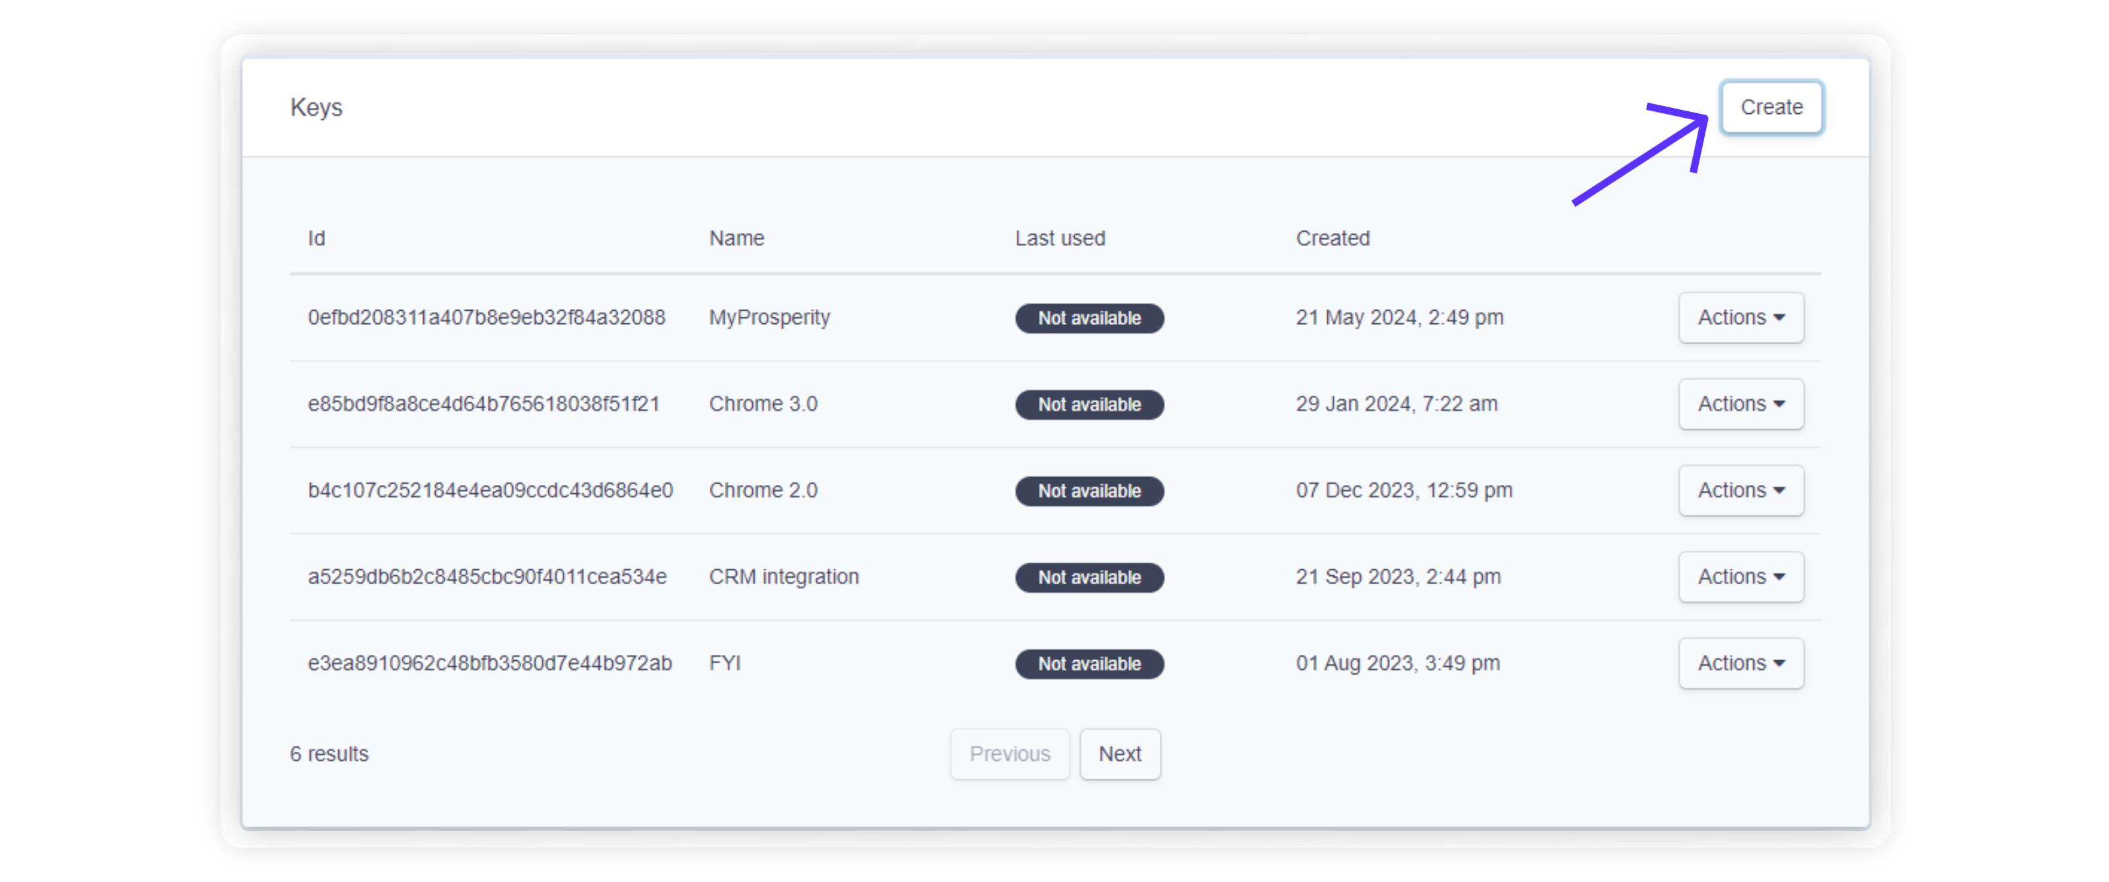Open Actions dropdown for MyProsperity key
This screenshot has height=882, width=2109.
click(x=1741, y=317)
